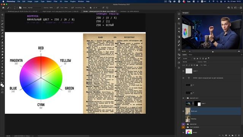The height and width of the screenshot is (137, 243).
Task: Toggle INDICATOR group visibility eye
Action: pyautogui.click(x=183, y=124)
